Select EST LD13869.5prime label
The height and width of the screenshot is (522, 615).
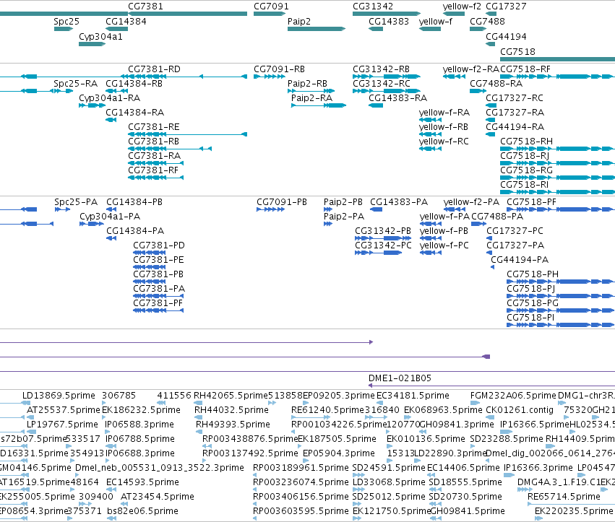tap(59, 396)
